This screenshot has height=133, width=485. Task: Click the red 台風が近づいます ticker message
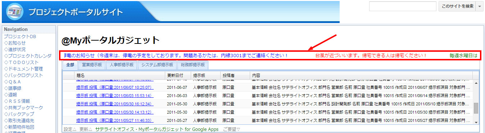(371, 56)
